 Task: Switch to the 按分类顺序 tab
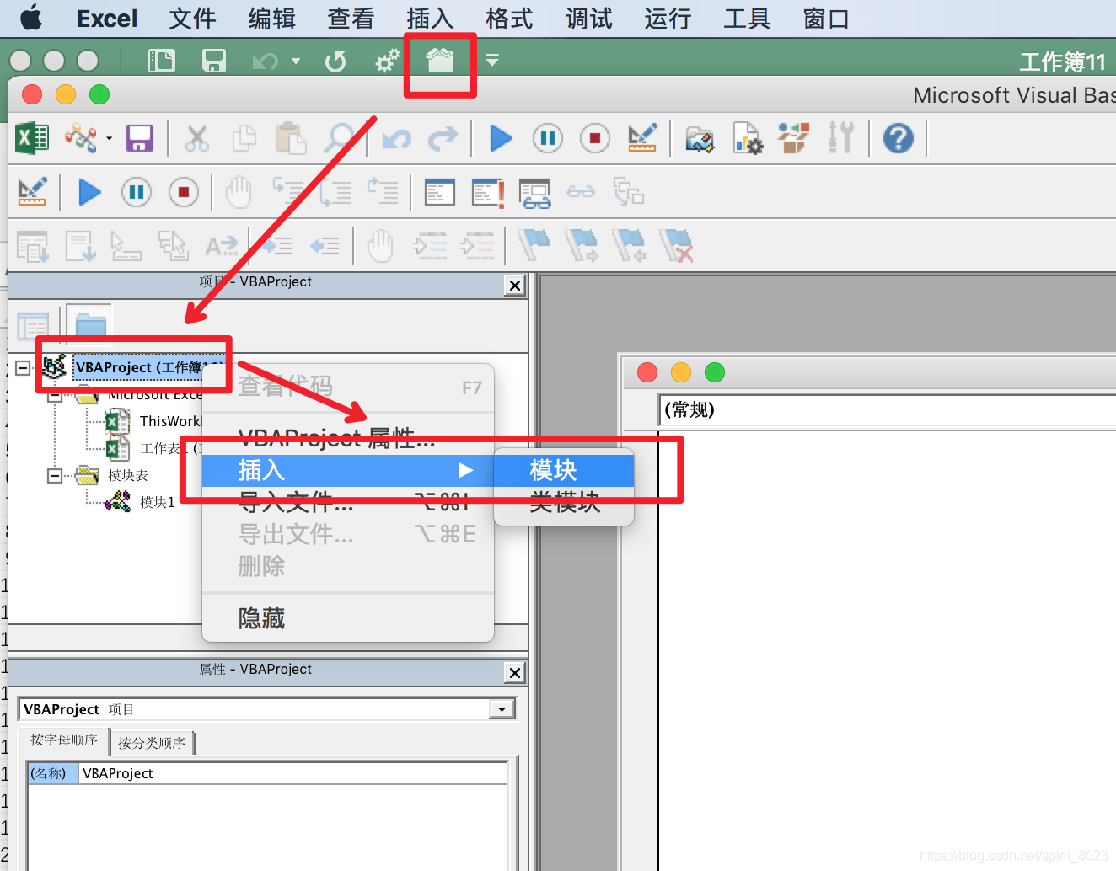pyautogui.click(x=152, y=743)
